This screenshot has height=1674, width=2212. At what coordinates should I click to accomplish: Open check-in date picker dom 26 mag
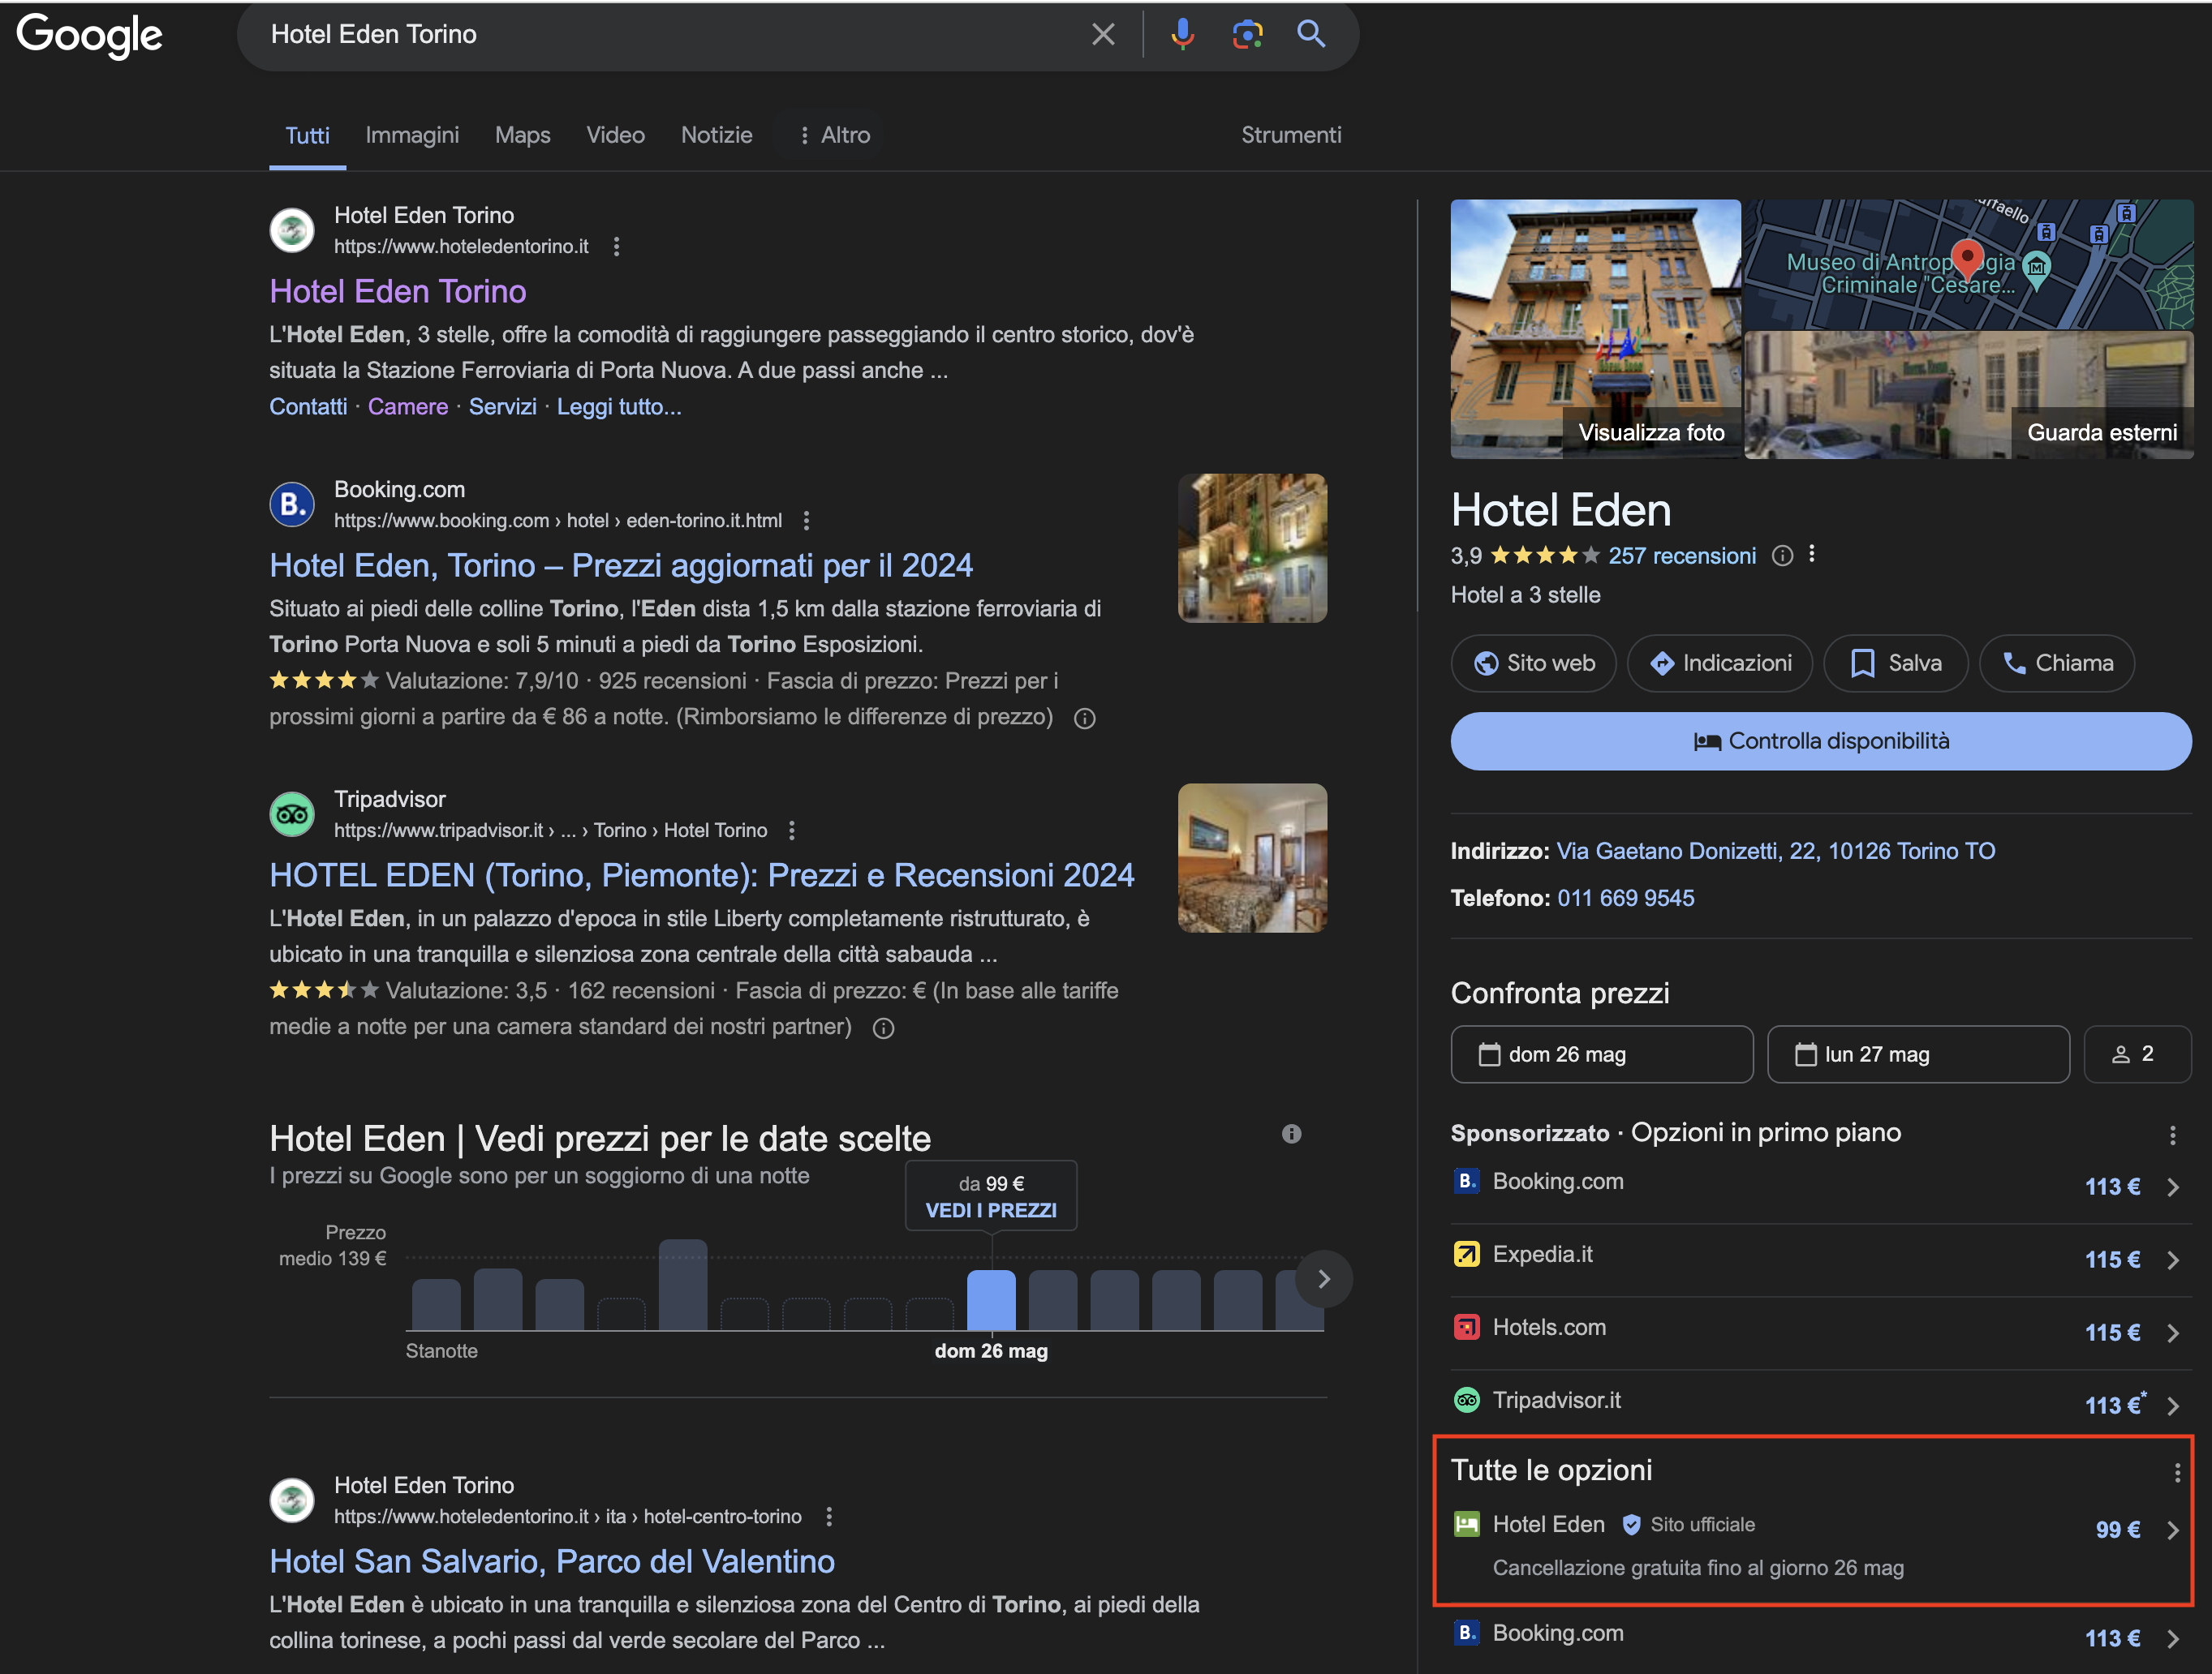click(x=1601, y=1054)
